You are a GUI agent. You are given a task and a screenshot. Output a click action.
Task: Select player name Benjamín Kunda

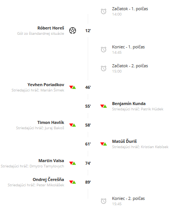click(129, 104)
